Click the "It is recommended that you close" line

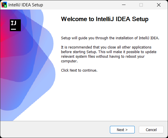click(x=106, y=47)
